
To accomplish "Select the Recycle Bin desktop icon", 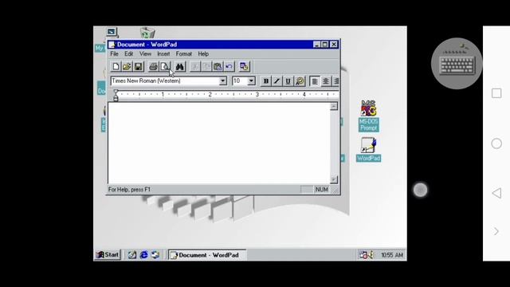I will click(x=147, y=33).
